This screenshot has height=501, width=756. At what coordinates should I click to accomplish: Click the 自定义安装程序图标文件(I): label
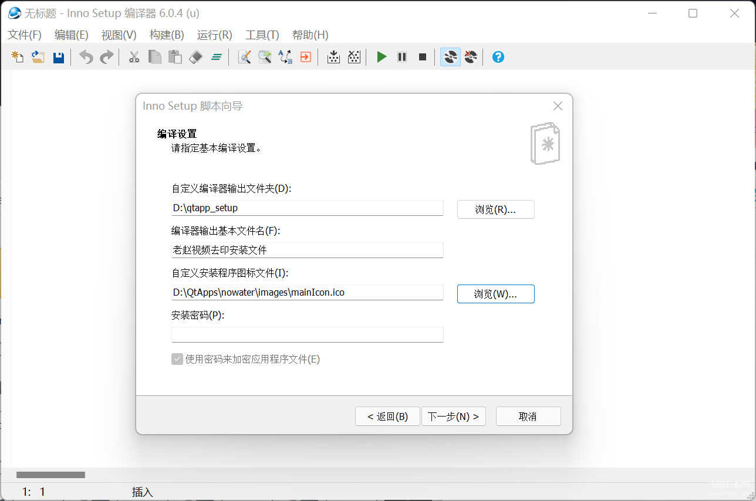click(x=230, y=273)
